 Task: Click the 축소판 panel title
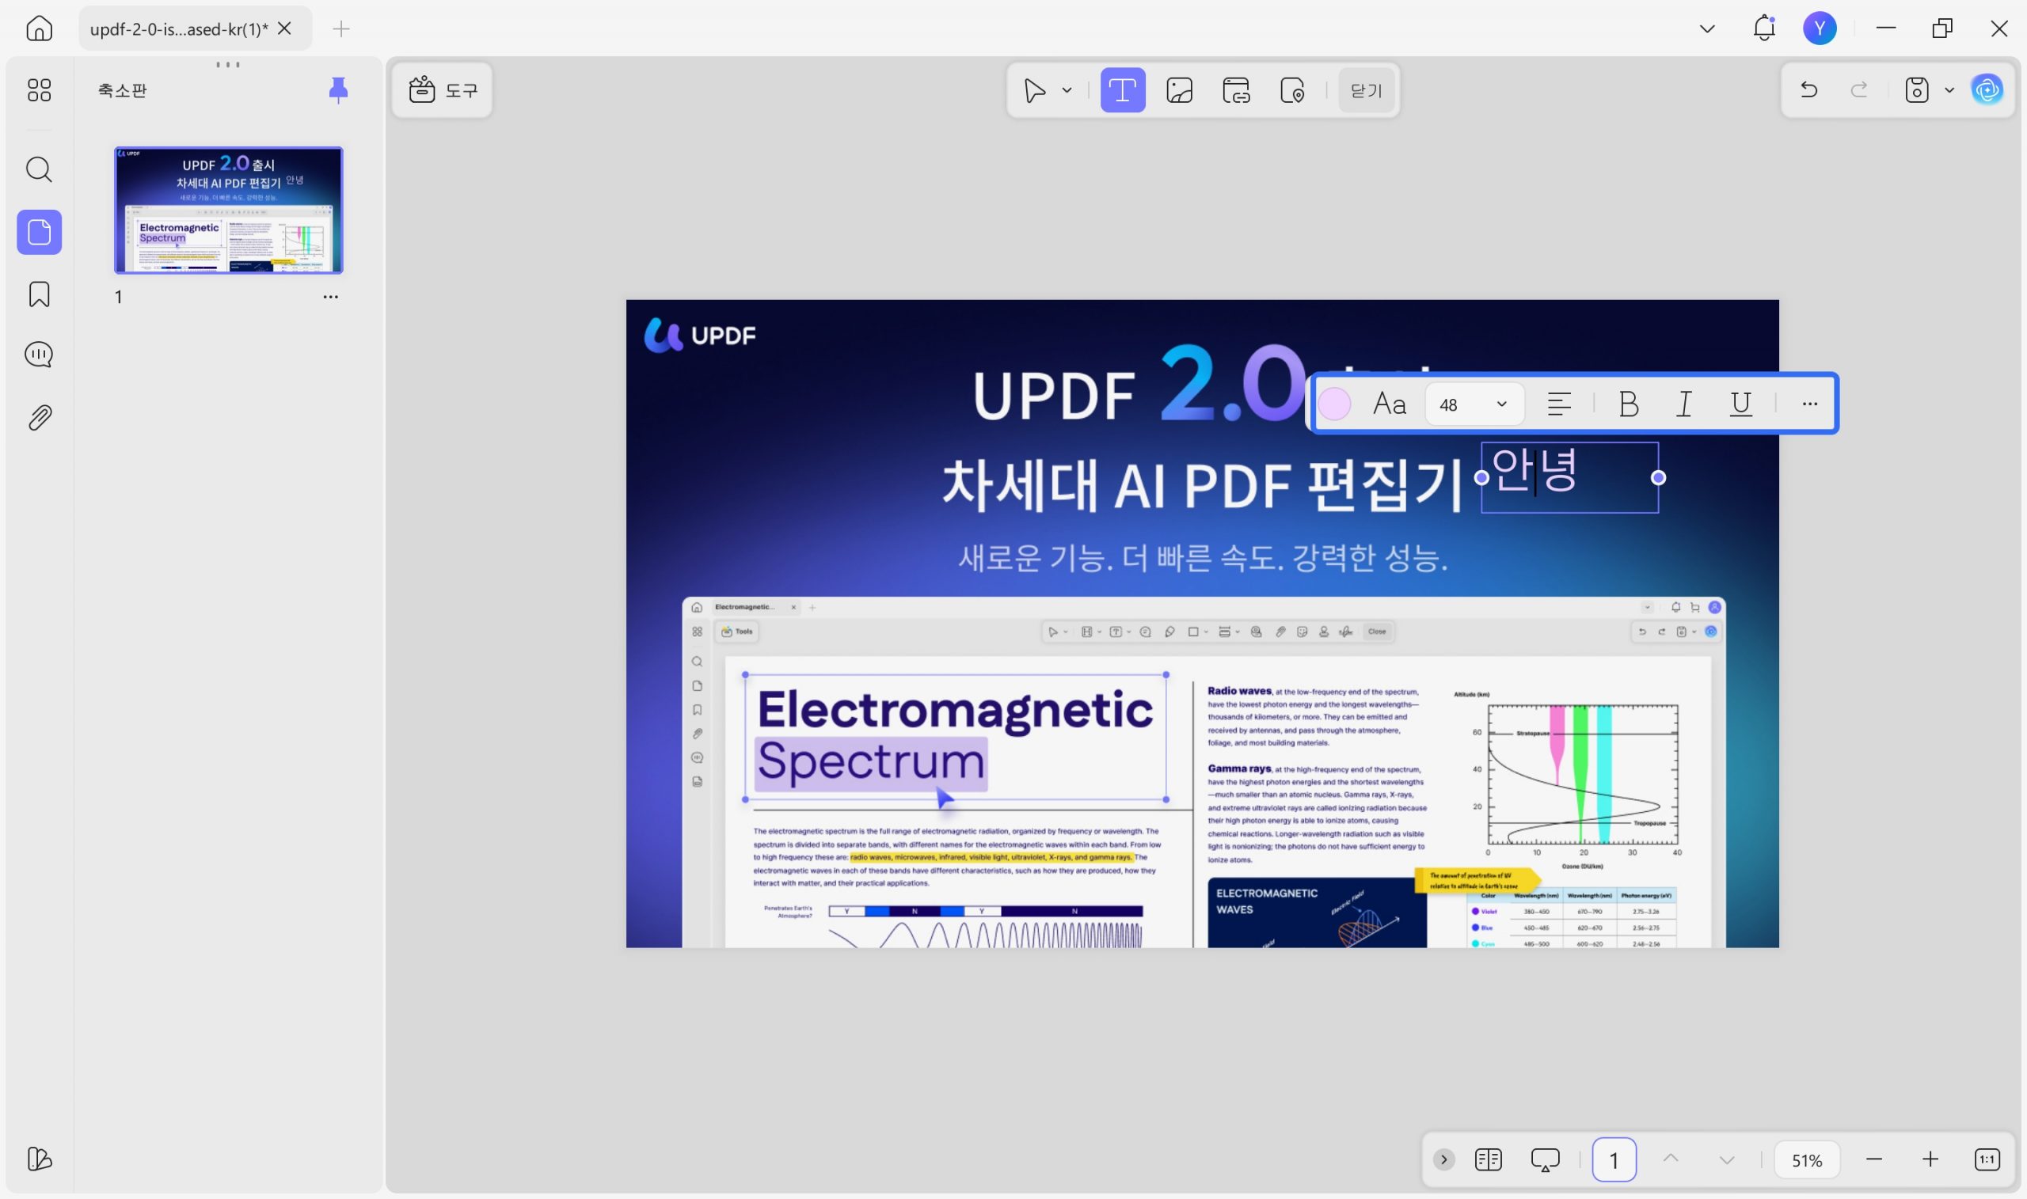[122, 89]
